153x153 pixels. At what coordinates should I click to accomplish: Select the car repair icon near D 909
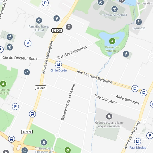click(x=69, y=27)
